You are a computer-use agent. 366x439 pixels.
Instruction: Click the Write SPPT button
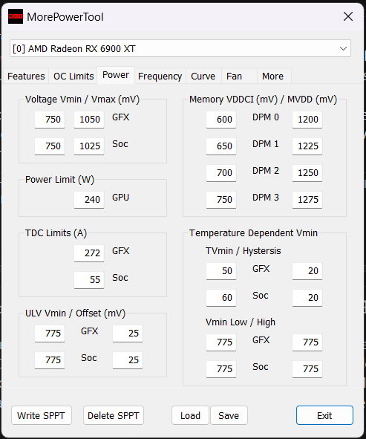(42, 415)
